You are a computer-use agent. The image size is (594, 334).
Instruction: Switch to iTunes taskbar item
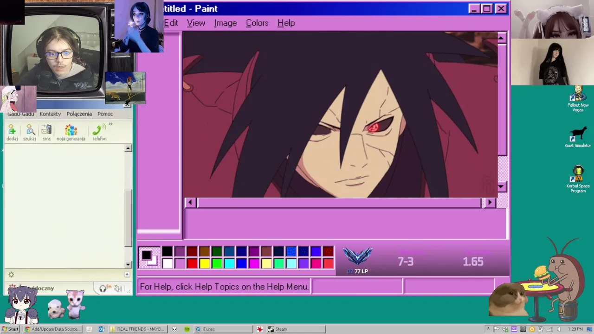[x=223, y=329]
